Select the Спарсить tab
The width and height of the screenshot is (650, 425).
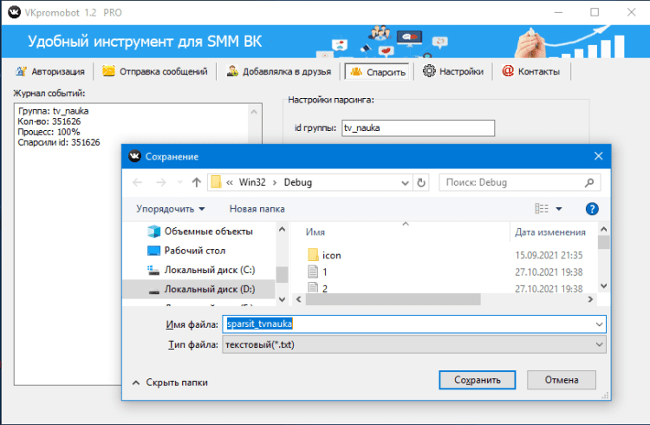click(377, 72)
